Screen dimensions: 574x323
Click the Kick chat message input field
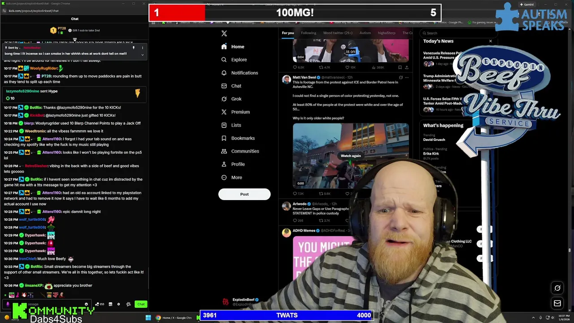tap(47, 304)
